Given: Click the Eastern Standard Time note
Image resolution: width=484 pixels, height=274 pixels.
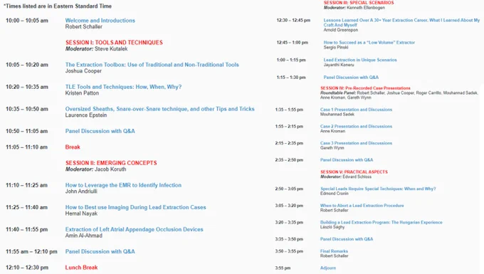Looking at the screenshot, I should coord(58,6).
